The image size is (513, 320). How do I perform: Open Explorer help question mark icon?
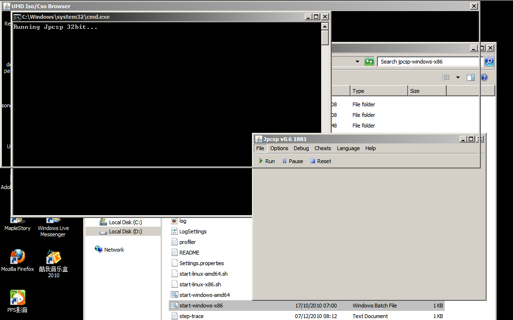click(x=484, y=77)
